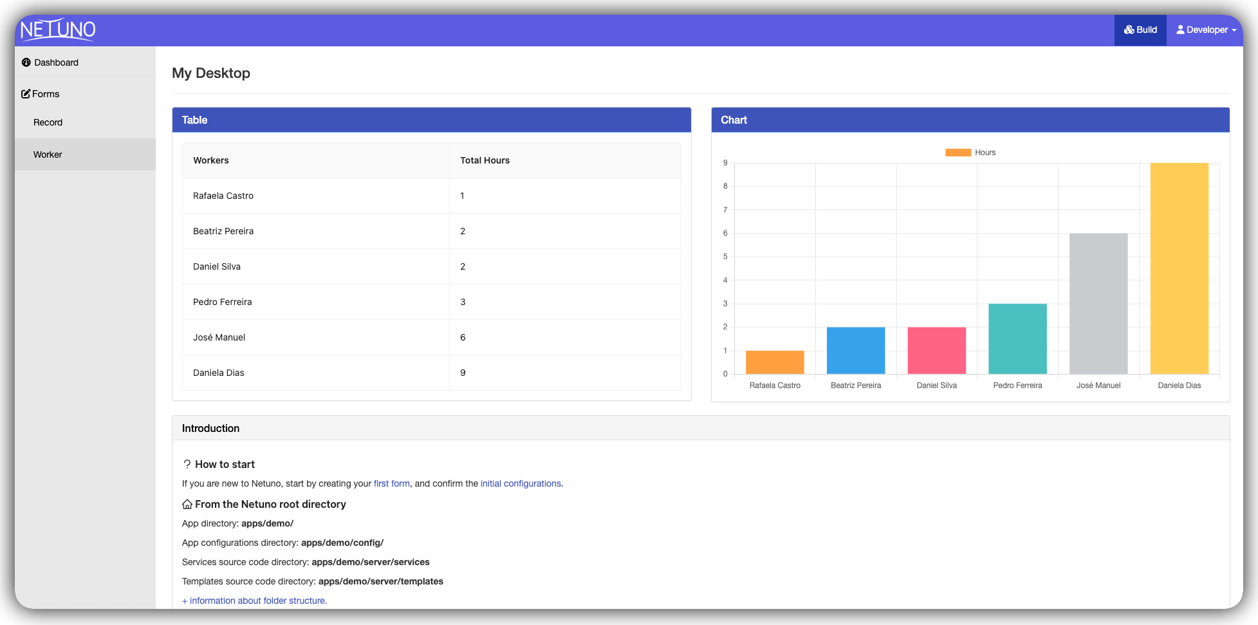Open information about folder structure link
The width and height of the screenshot is (1258, 625).
pyautogui.click(x=255, y=601)
